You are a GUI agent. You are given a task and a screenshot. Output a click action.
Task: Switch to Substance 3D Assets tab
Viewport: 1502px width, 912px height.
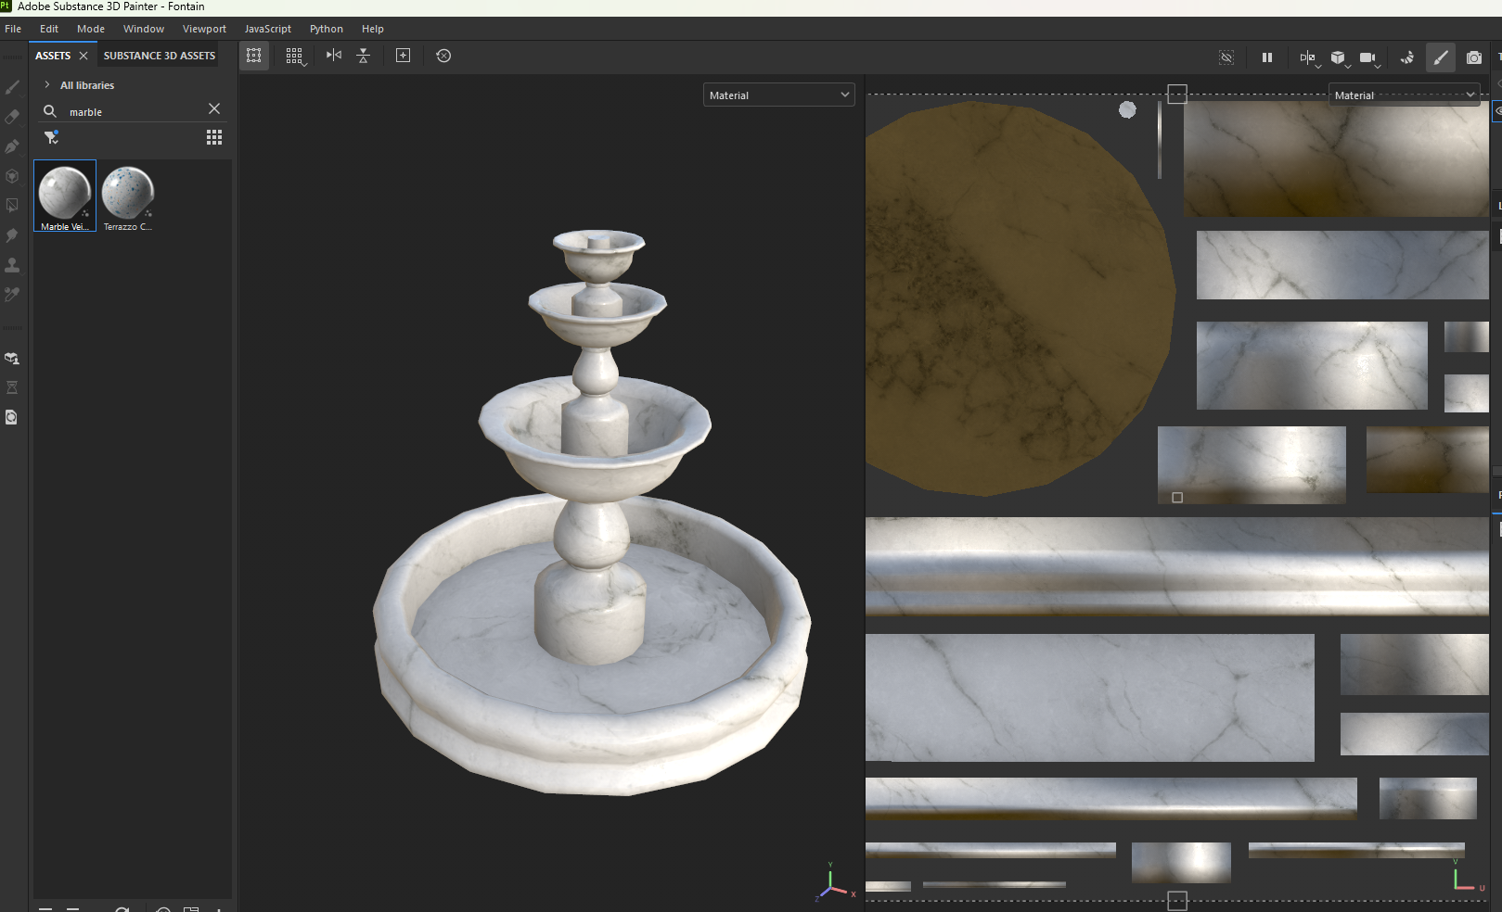click(160, 56)
